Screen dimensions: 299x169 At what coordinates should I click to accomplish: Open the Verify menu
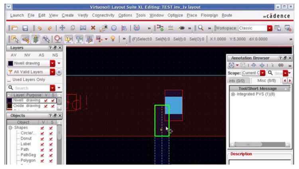point(83,15)
